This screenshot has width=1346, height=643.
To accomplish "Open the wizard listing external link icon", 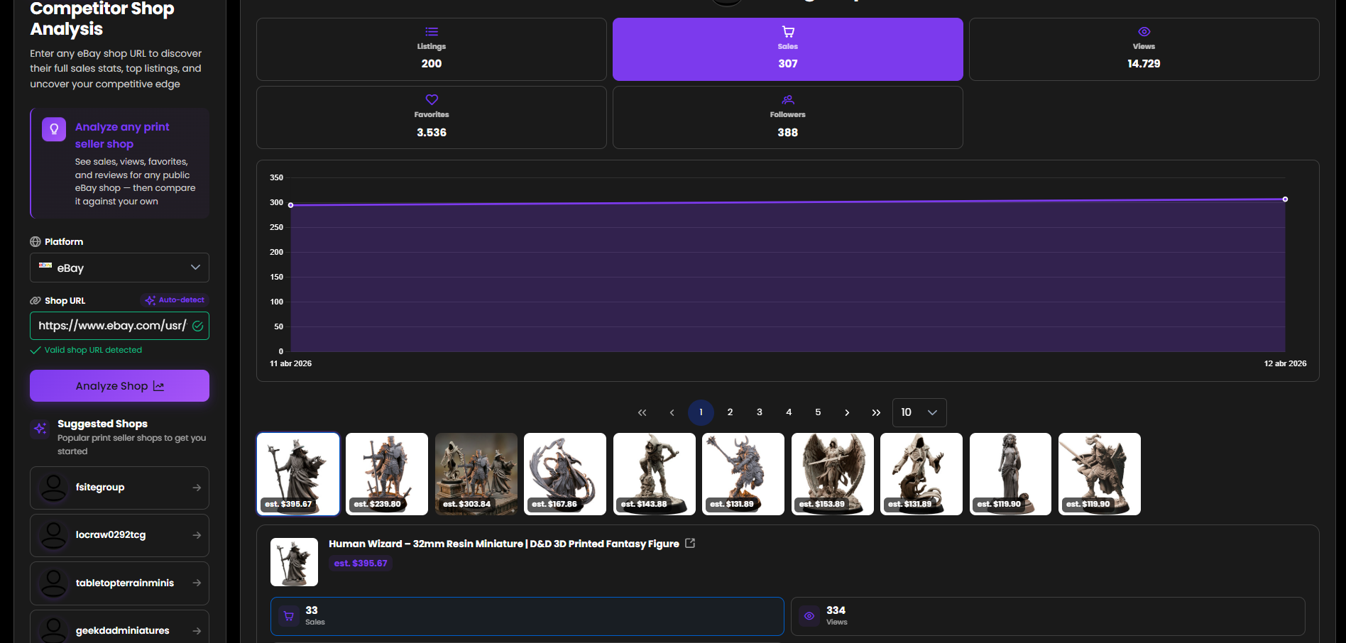I will pyautogui.click(x=690, y=544).
